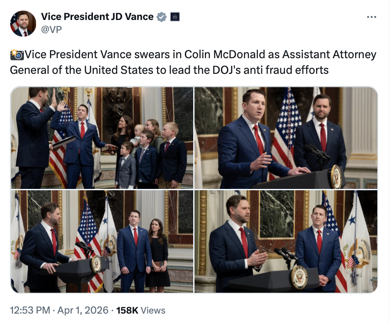
Task: Click the square affiliation badge beside name
Action: coord(175,17)
